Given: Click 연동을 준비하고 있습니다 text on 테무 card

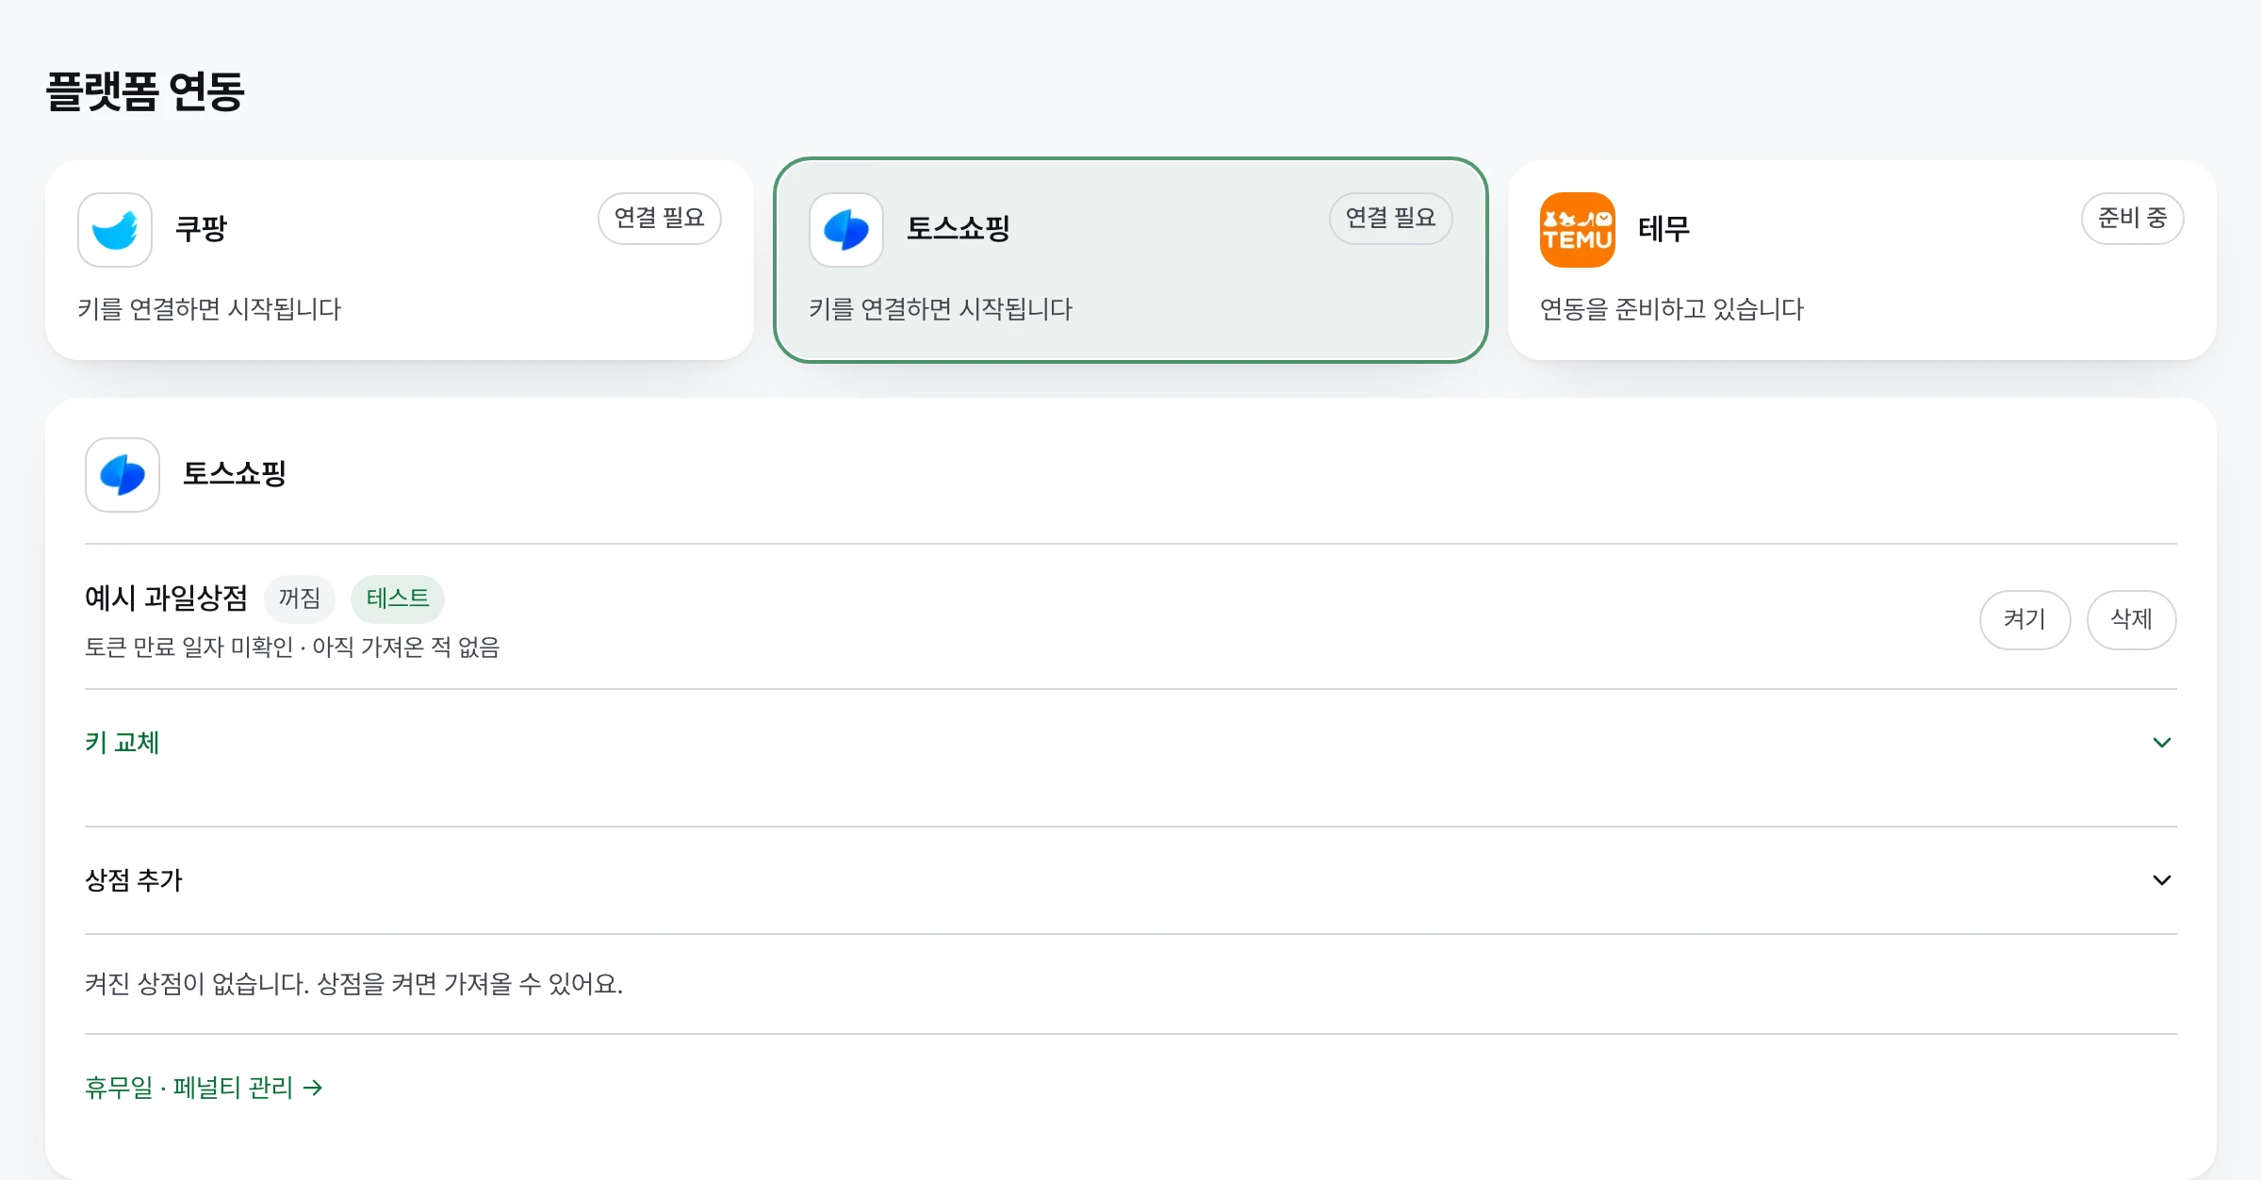Looking at the screenshot, I should [x=1672, y=309].
